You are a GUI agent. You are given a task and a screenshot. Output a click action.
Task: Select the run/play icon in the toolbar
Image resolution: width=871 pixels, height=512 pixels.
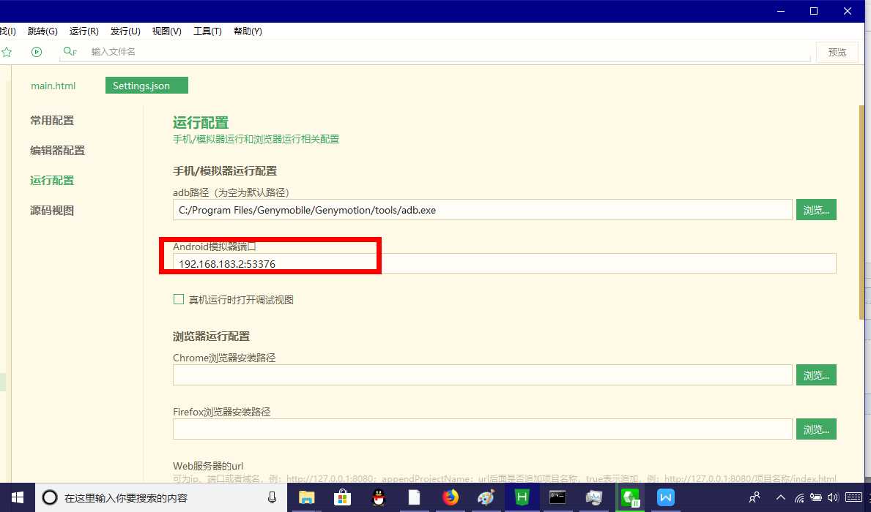click(37, 52)
